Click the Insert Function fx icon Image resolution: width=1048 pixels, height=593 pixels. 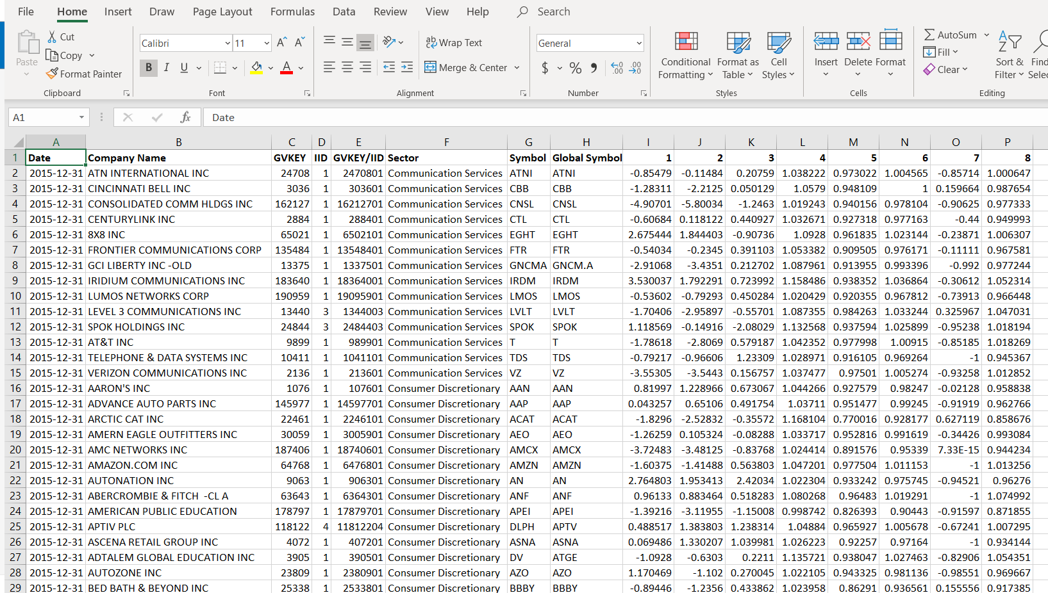(186, 117)
